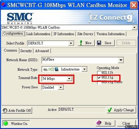The width and height of the screenshot is (139, 129).
Task: Click the Select Profile label
Action: tap(15, 43)
